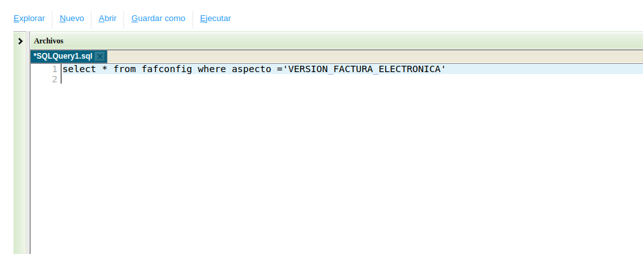Expand the collapsed left sidebar chevron
Screen dimensions: 643x254
click(20, 41)
